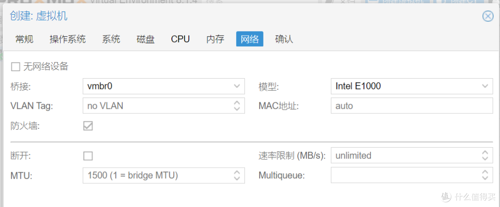This screenshot has width=500, height=207.
Task: Select the 网络 tab
Action: point(250,39)
